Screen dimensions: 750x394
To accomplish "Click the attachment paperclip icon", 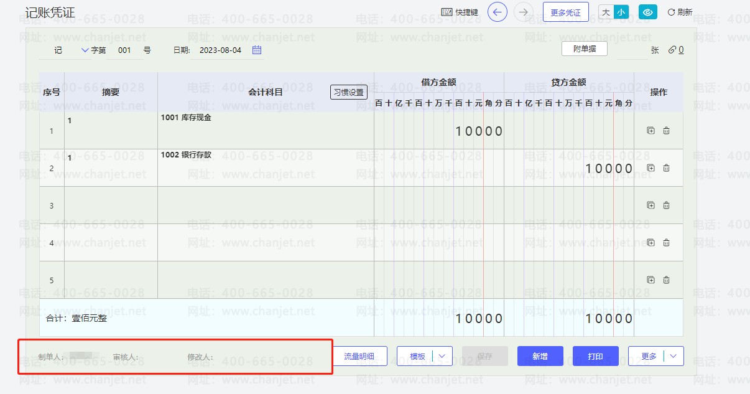I will pyautogui.click(x=672, y=50).
